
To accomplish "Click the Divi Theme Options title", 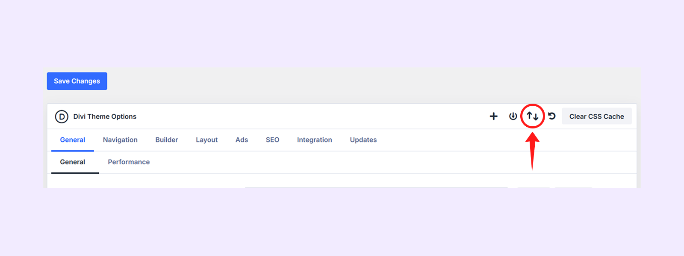I will point(105,116).
